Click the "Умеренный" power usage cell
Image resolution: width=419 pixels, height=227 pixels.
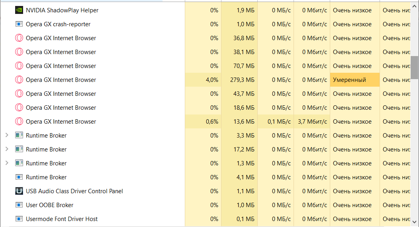tap(354, 80)
